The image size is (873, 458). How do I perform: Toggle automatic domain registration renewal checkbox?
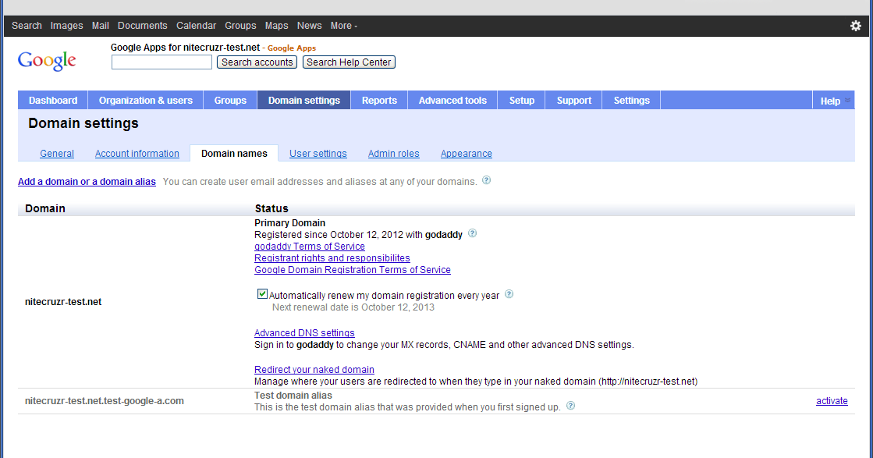click(262, 294)
